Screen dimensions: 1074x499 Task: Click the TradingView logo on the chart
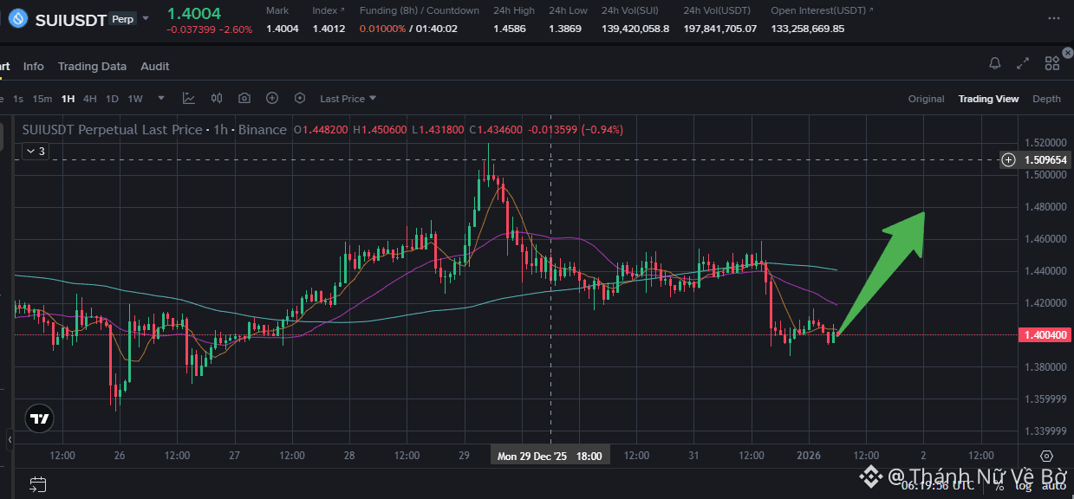[39, 418]
